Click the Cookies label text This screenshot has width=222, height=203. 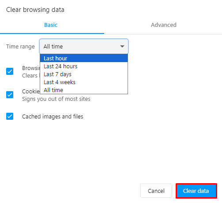point(31,92)
